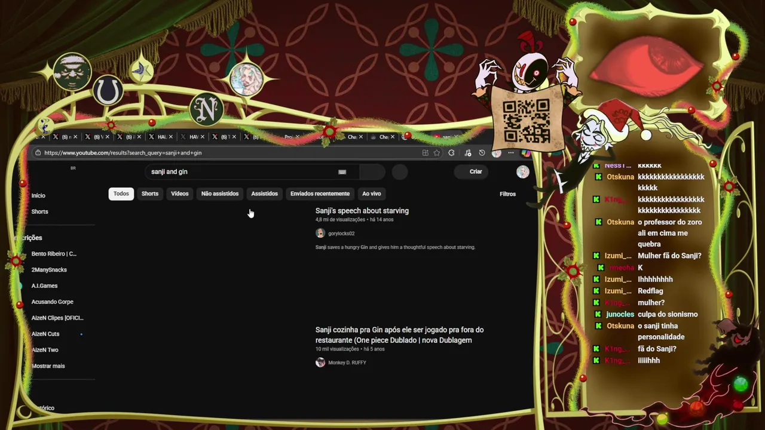Click the music note media control icon
765x430 pixels.
pyautogui.click(x=467, y=153)
